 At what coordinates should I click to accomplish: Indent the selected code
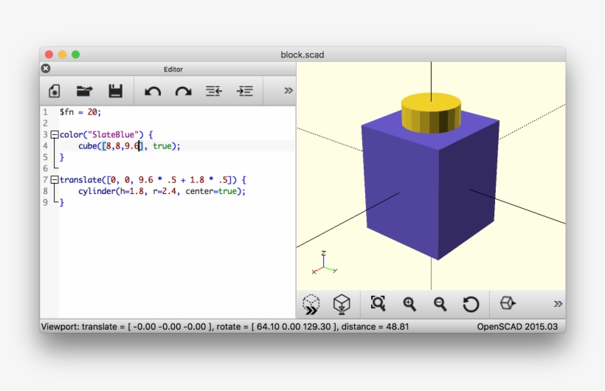(x=245, y=91)
